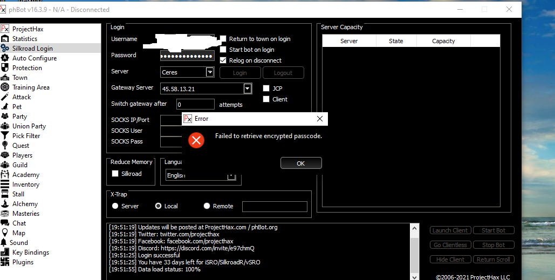Toggle the Reduce Memory Silkroad checkbox

click(115, 174)
